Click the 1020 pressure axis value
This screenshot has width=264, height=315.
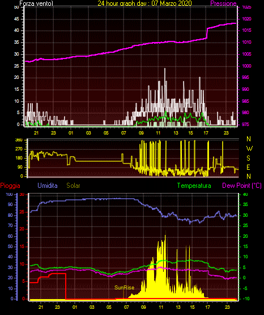coord(246,19)
